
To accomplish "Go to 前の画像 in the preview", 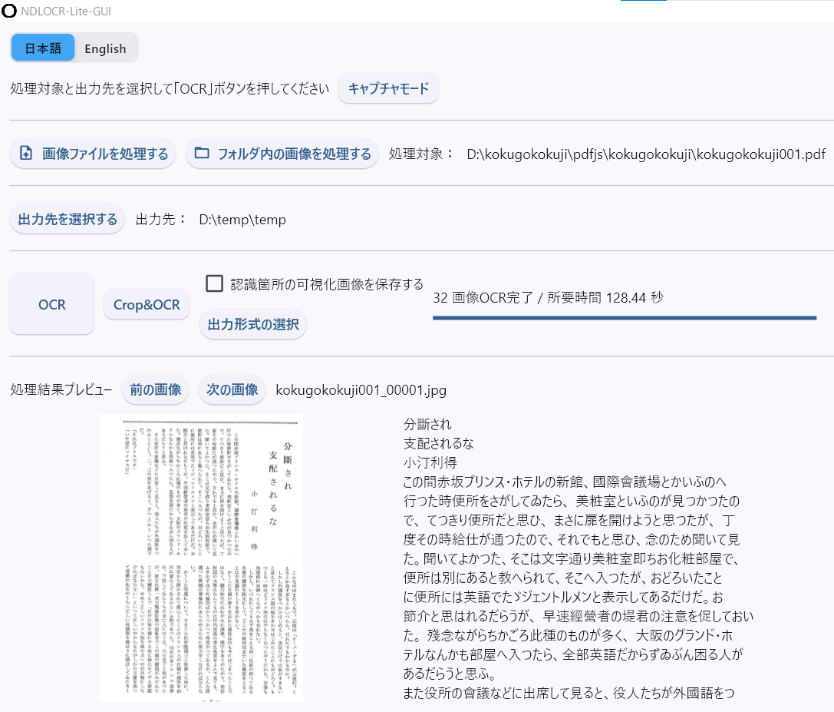I will 155,389.
